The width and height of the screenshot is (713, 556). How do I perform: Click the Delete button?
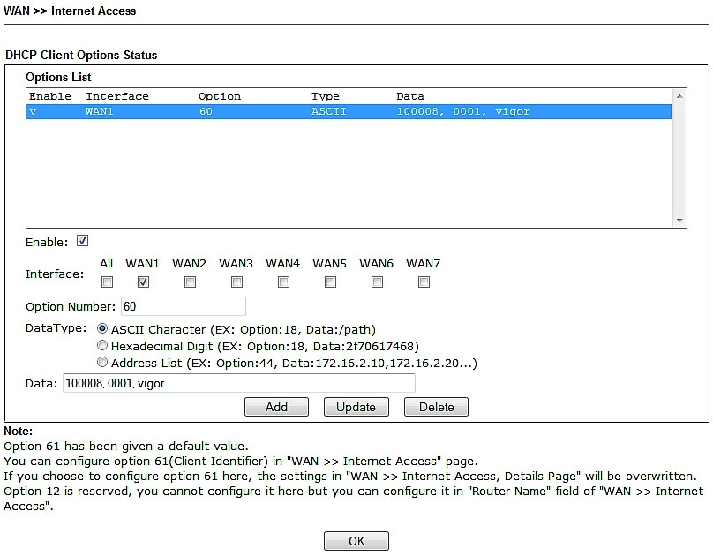click(436, 407)
